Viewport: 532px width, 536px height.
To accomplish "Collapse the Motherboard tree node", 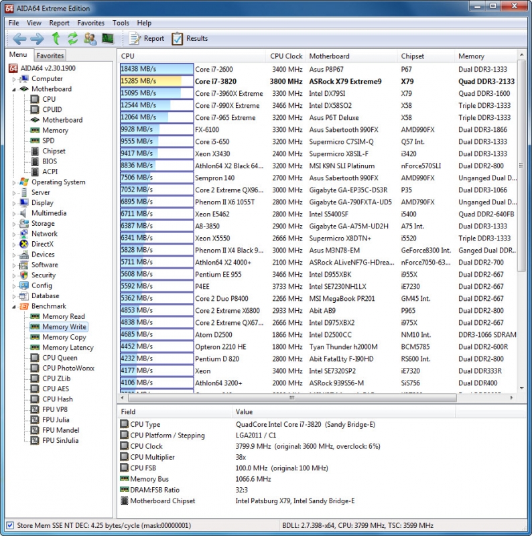I will coord(14,90).
